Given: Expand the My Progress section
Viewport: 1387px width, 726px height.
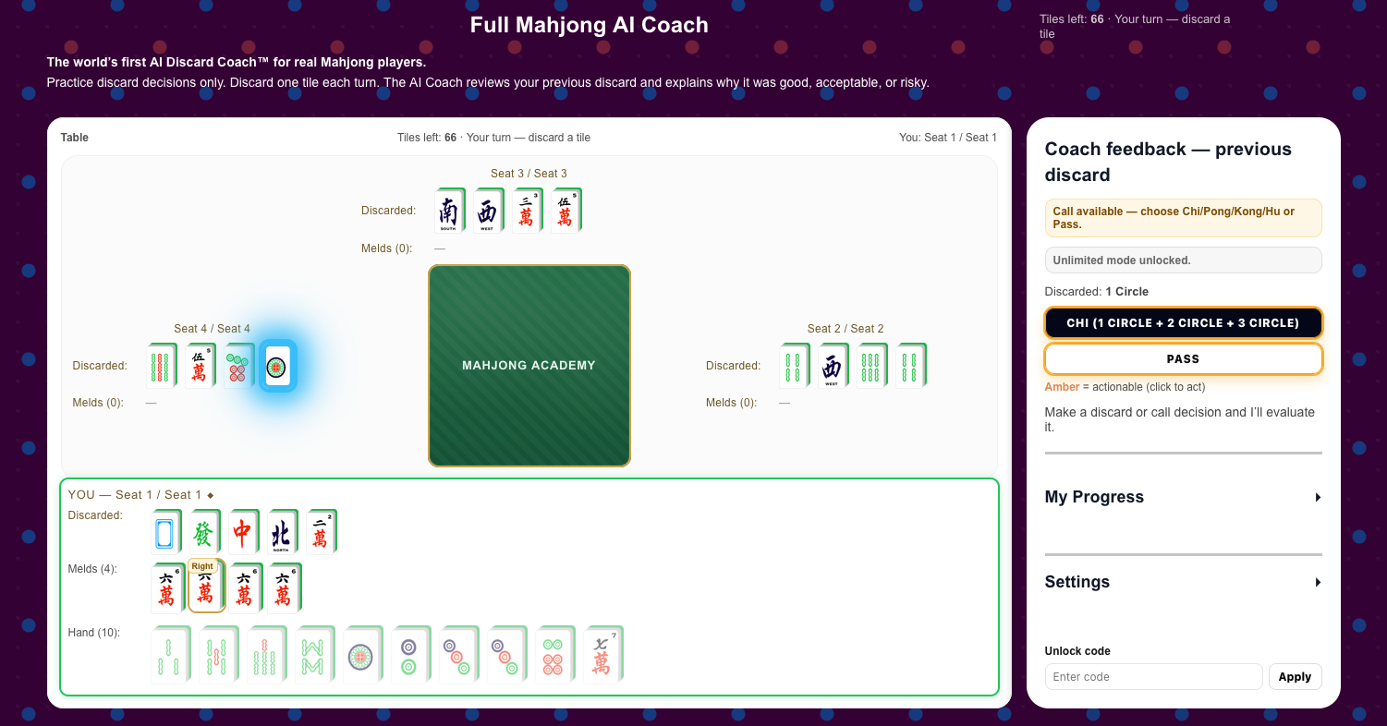Looking at the screenshot, I should pyautogui.click(x=1183, y=497).
